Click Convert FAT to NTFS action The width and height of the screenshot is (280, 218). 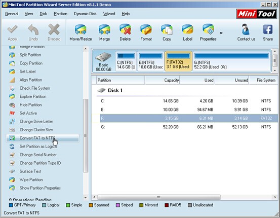[43, 138]
